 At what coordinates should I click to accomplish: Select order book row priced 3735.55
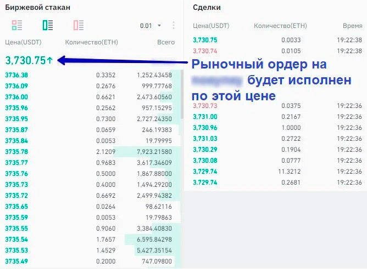(90, 228)
